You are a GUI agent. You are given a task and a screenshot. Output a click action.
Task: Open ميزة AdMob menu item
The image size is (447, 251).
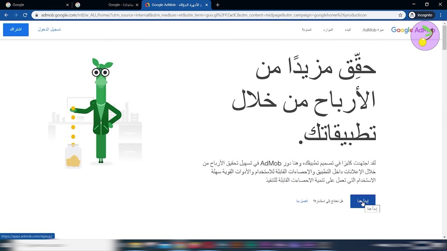[373, 30]
